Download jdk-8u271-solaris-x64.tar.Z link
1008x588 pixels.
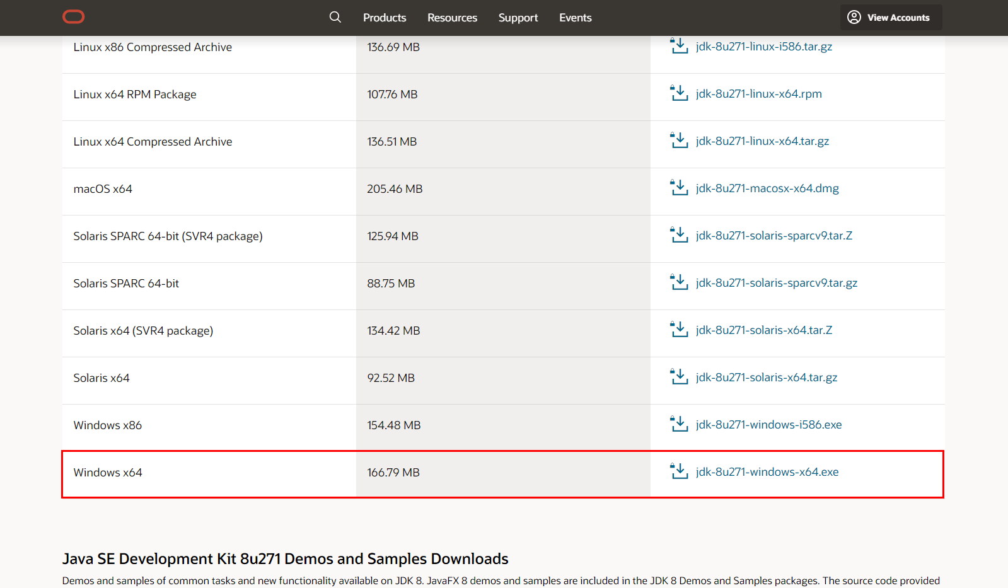click(x=764, y=330)
